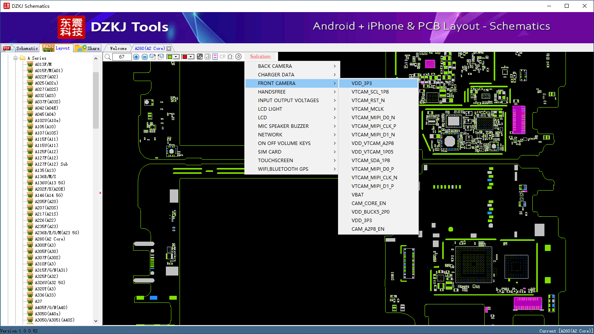Click the model tree scrollbar down arrow
This screenshot has width=594, height=334.
pyautogui.click(x=96, y=321)
